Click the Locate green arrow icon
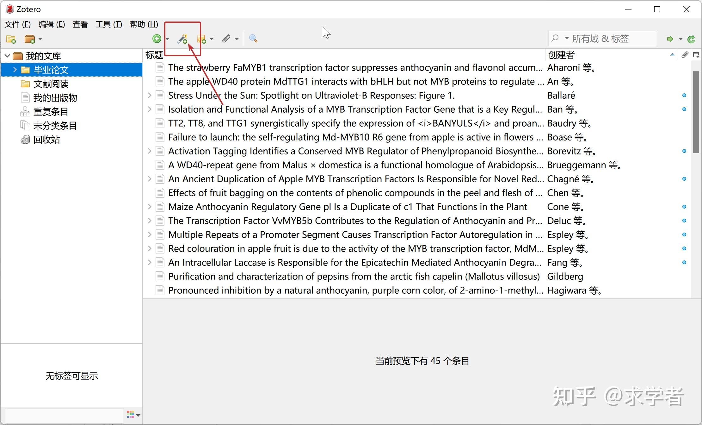This screenshot has height=425, width=702. [x=670, y=39]
